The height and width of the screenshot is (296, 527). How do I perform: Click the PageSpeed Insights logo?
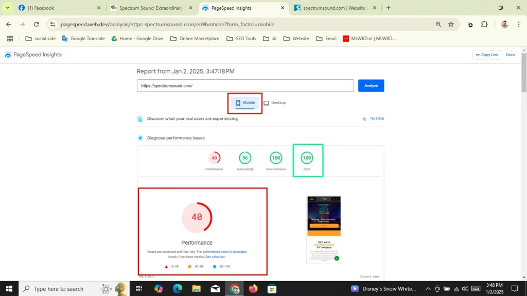[33, 55]
